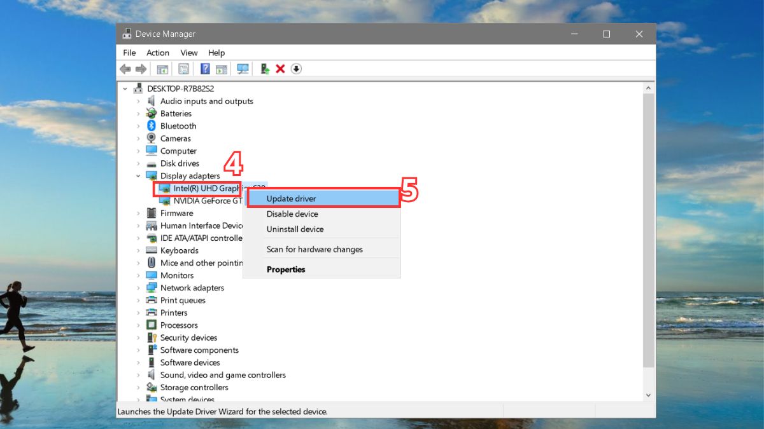Click the Batteries category icon
Screen dimensions: 764x429
pyautogui.click(x=152, y=113)
